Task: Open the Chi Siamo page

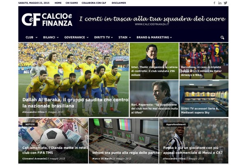Action: point(72,3)
